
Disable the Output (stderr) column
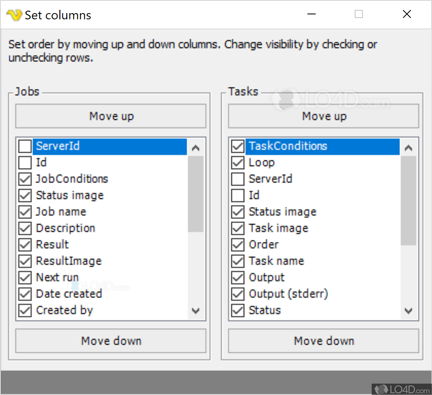237,294
